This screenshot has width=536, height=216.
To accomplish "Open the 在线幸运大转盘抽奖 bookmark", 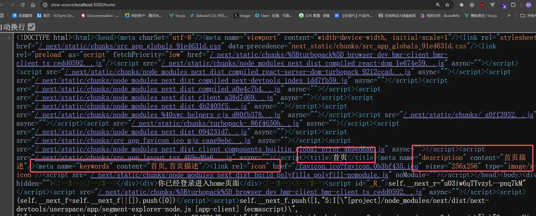I will pyautogui.click(x=397, y=15).
